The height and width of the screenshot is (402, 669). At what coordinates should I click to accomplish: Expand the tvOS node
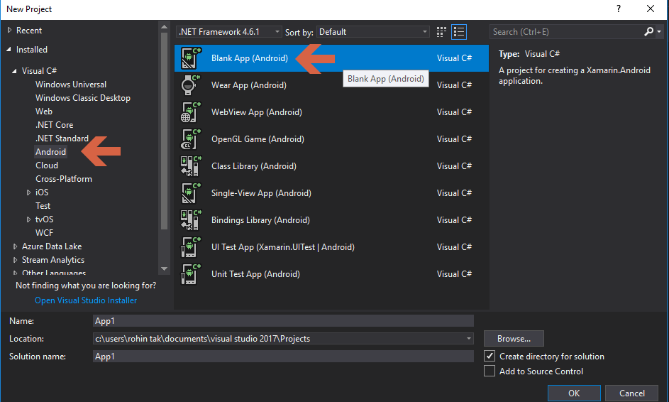click(x=28, y=219)
